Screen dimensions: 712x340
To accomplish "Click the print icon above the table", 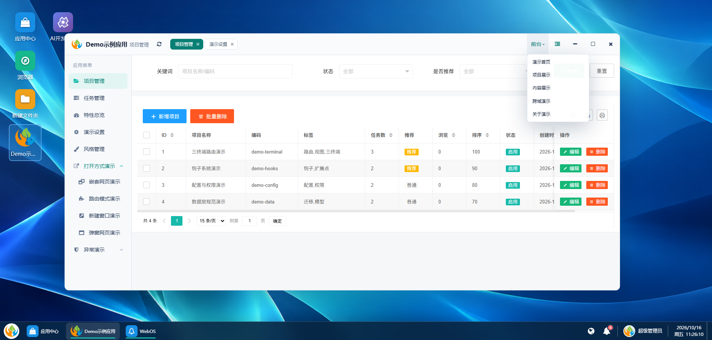I will point(602,115).
